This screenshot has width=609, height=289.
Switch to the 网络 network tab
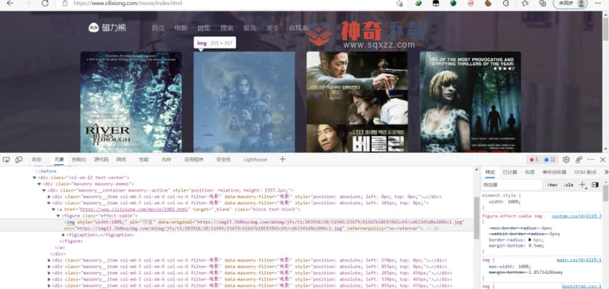coord(121,160)
